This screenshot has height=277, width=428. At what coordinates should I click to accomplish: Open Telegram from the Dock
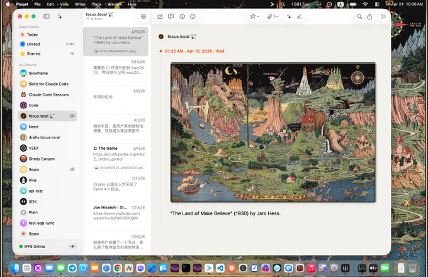72,268
